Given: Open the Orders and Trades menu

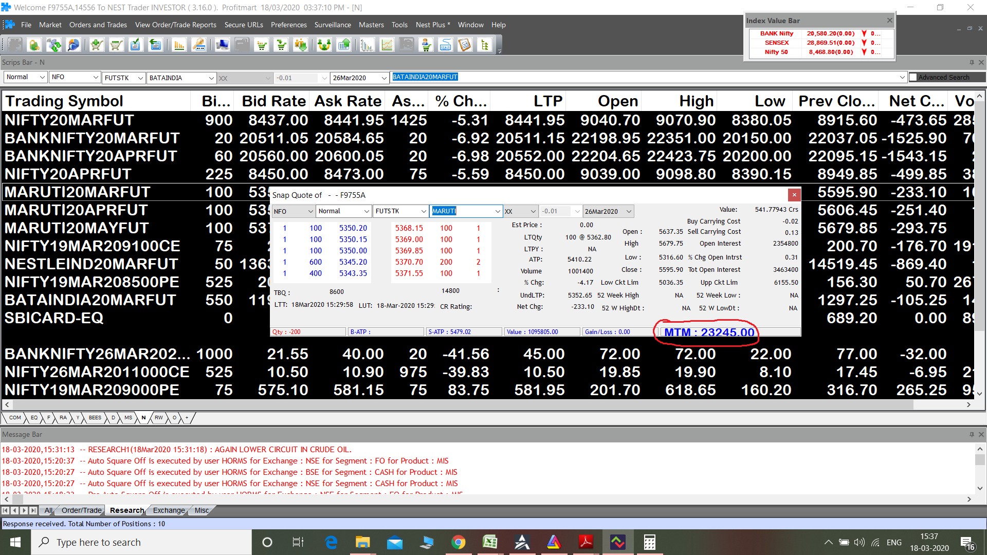Looking at the screenshot, I should [x=98, y=25].
